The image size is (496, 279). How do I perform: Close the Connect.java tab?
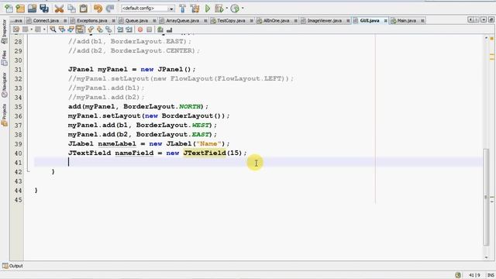pyautogui.click(x=65, y=21)
